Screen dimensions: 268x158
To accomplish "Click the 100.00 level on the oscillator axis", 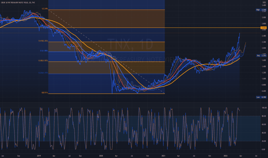I will [264, 108].
